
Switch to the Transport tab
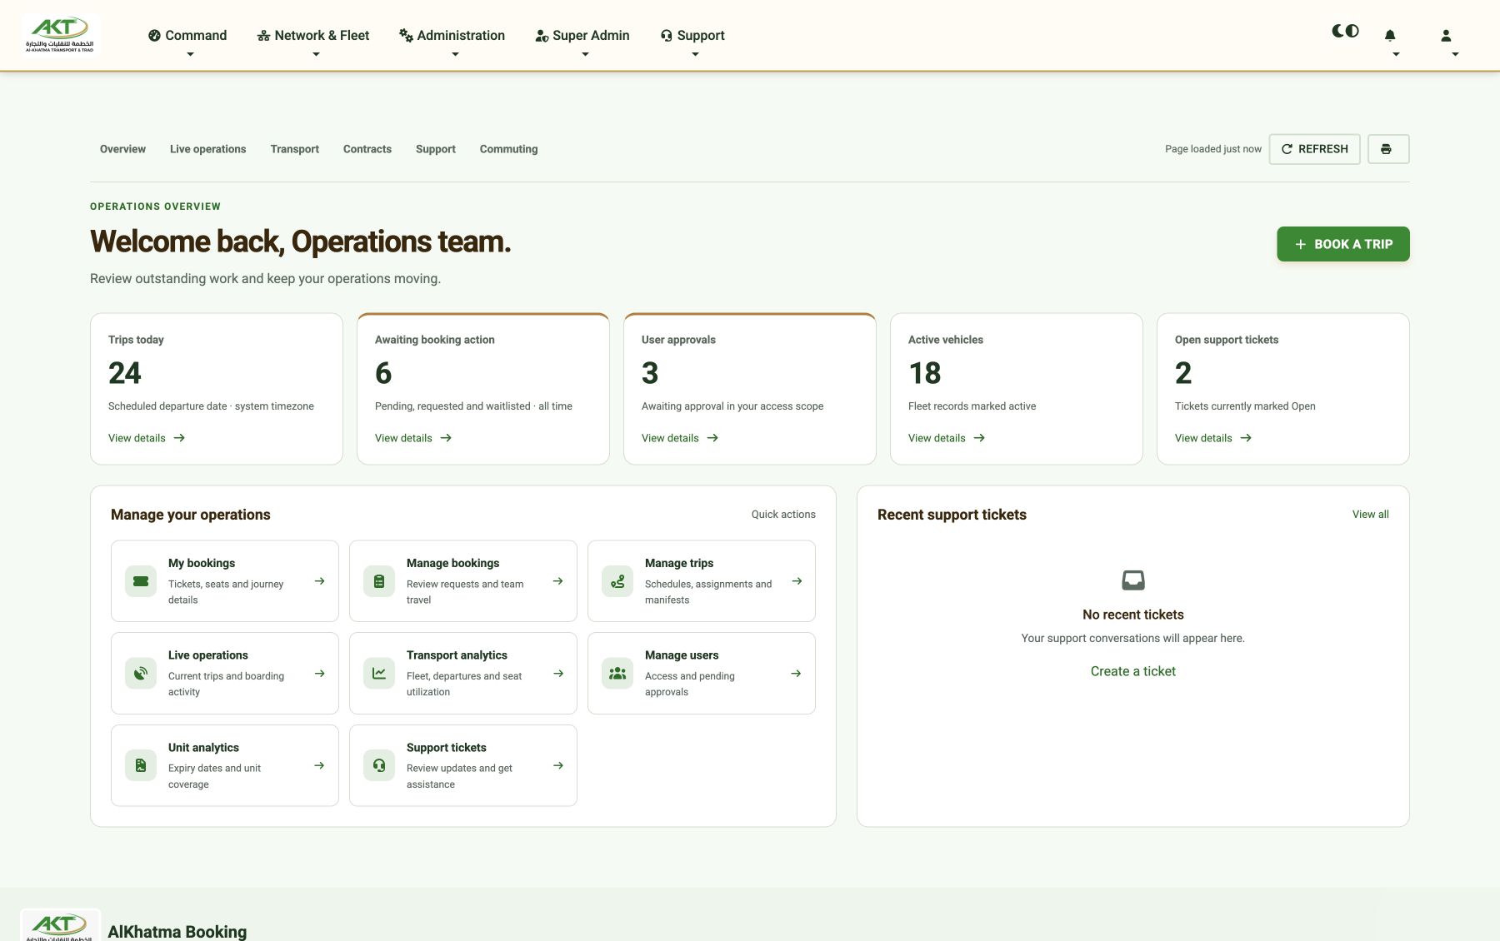tap(295, 149)
